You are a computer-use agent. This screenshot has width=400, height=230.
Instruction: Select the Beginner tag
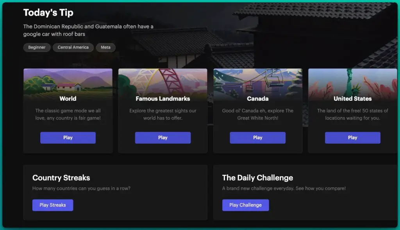pyautogui.click(x=37, y=48)
